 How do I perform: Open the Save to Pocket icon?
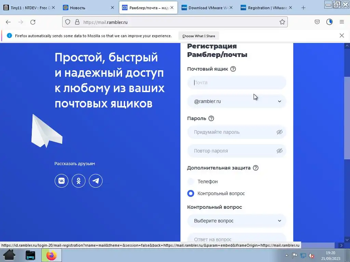coord(317,22)
